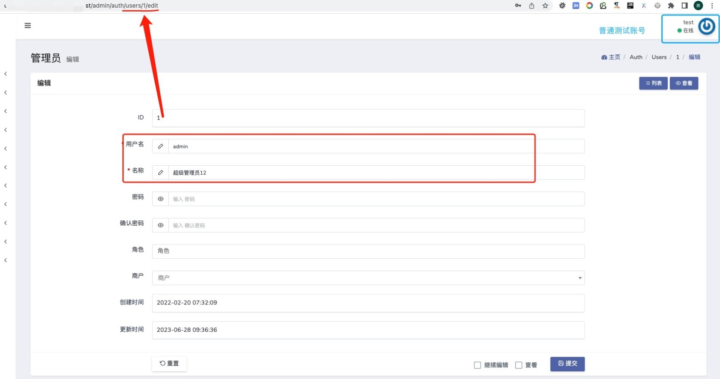The image size is (720, 379).
Task: Submit the form with 提交
Action: (567, 364)
